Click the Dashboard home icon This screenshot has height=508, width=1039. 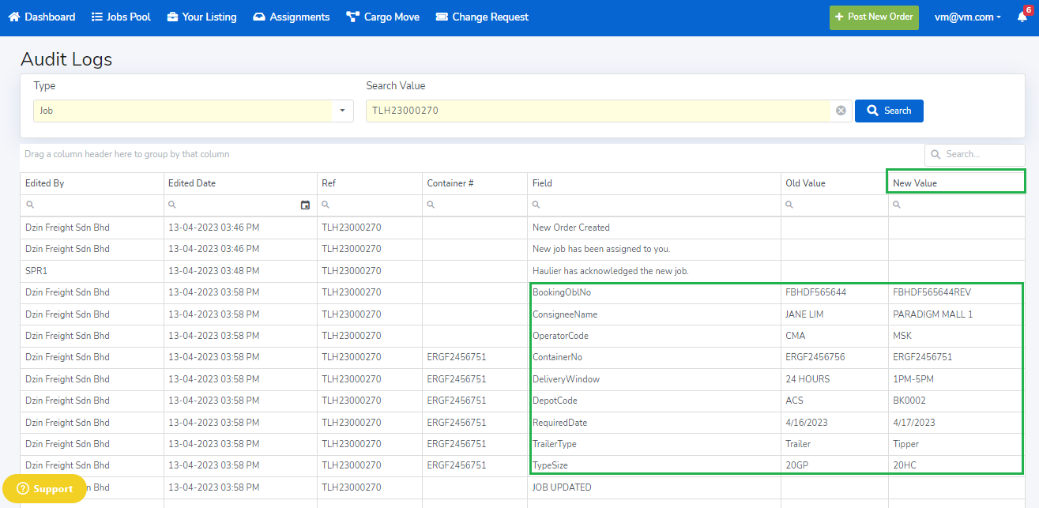coord(14,17)
